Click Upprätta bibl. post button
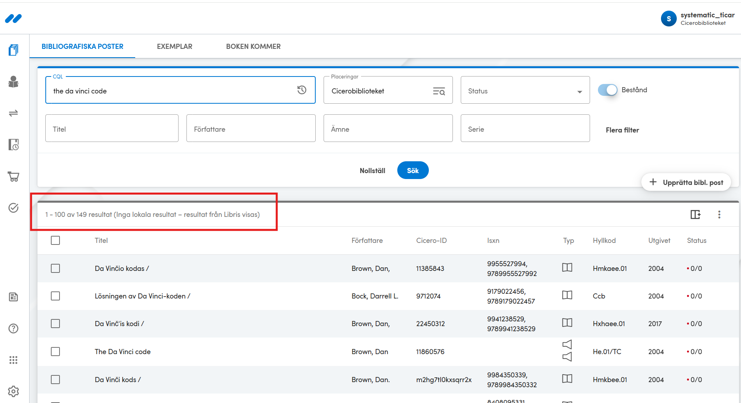This screenshot has height=403, width=741. coord(686,182)
